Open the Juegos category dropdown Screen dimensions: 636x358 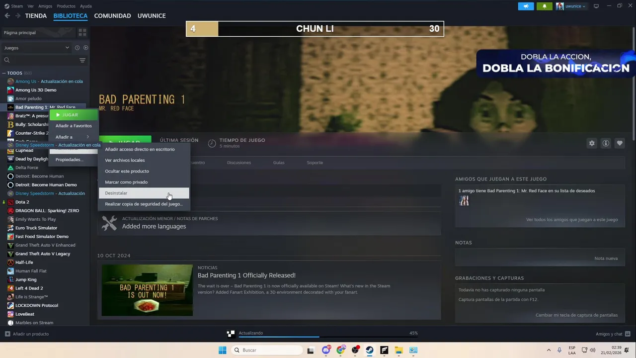37,48
